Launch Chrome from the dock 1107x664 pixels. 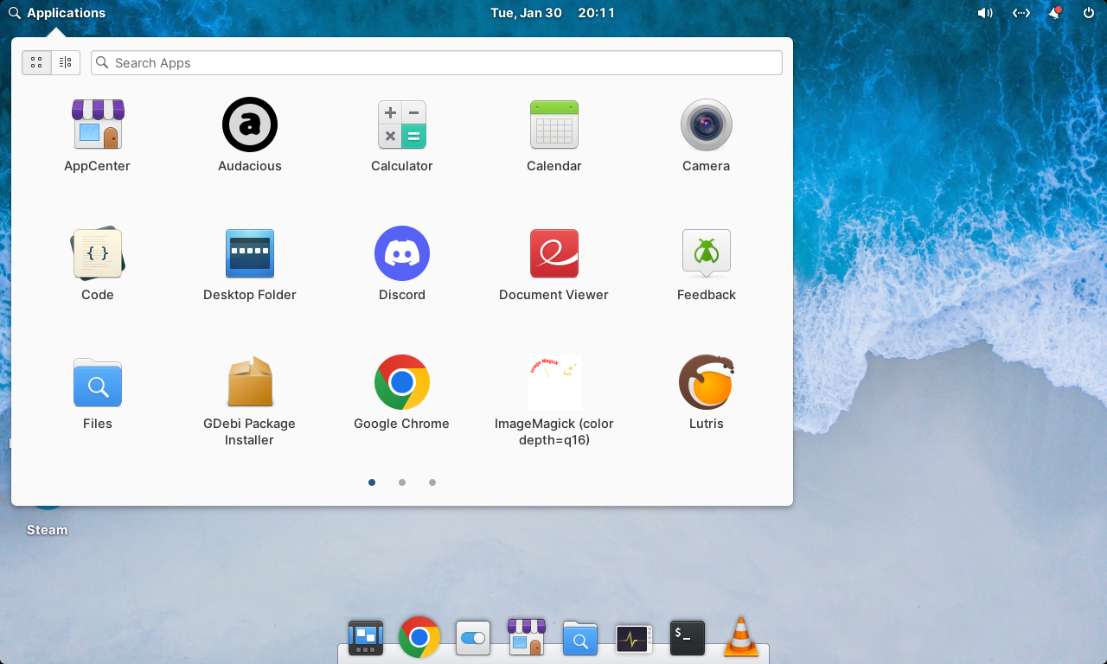pos(419,638)
